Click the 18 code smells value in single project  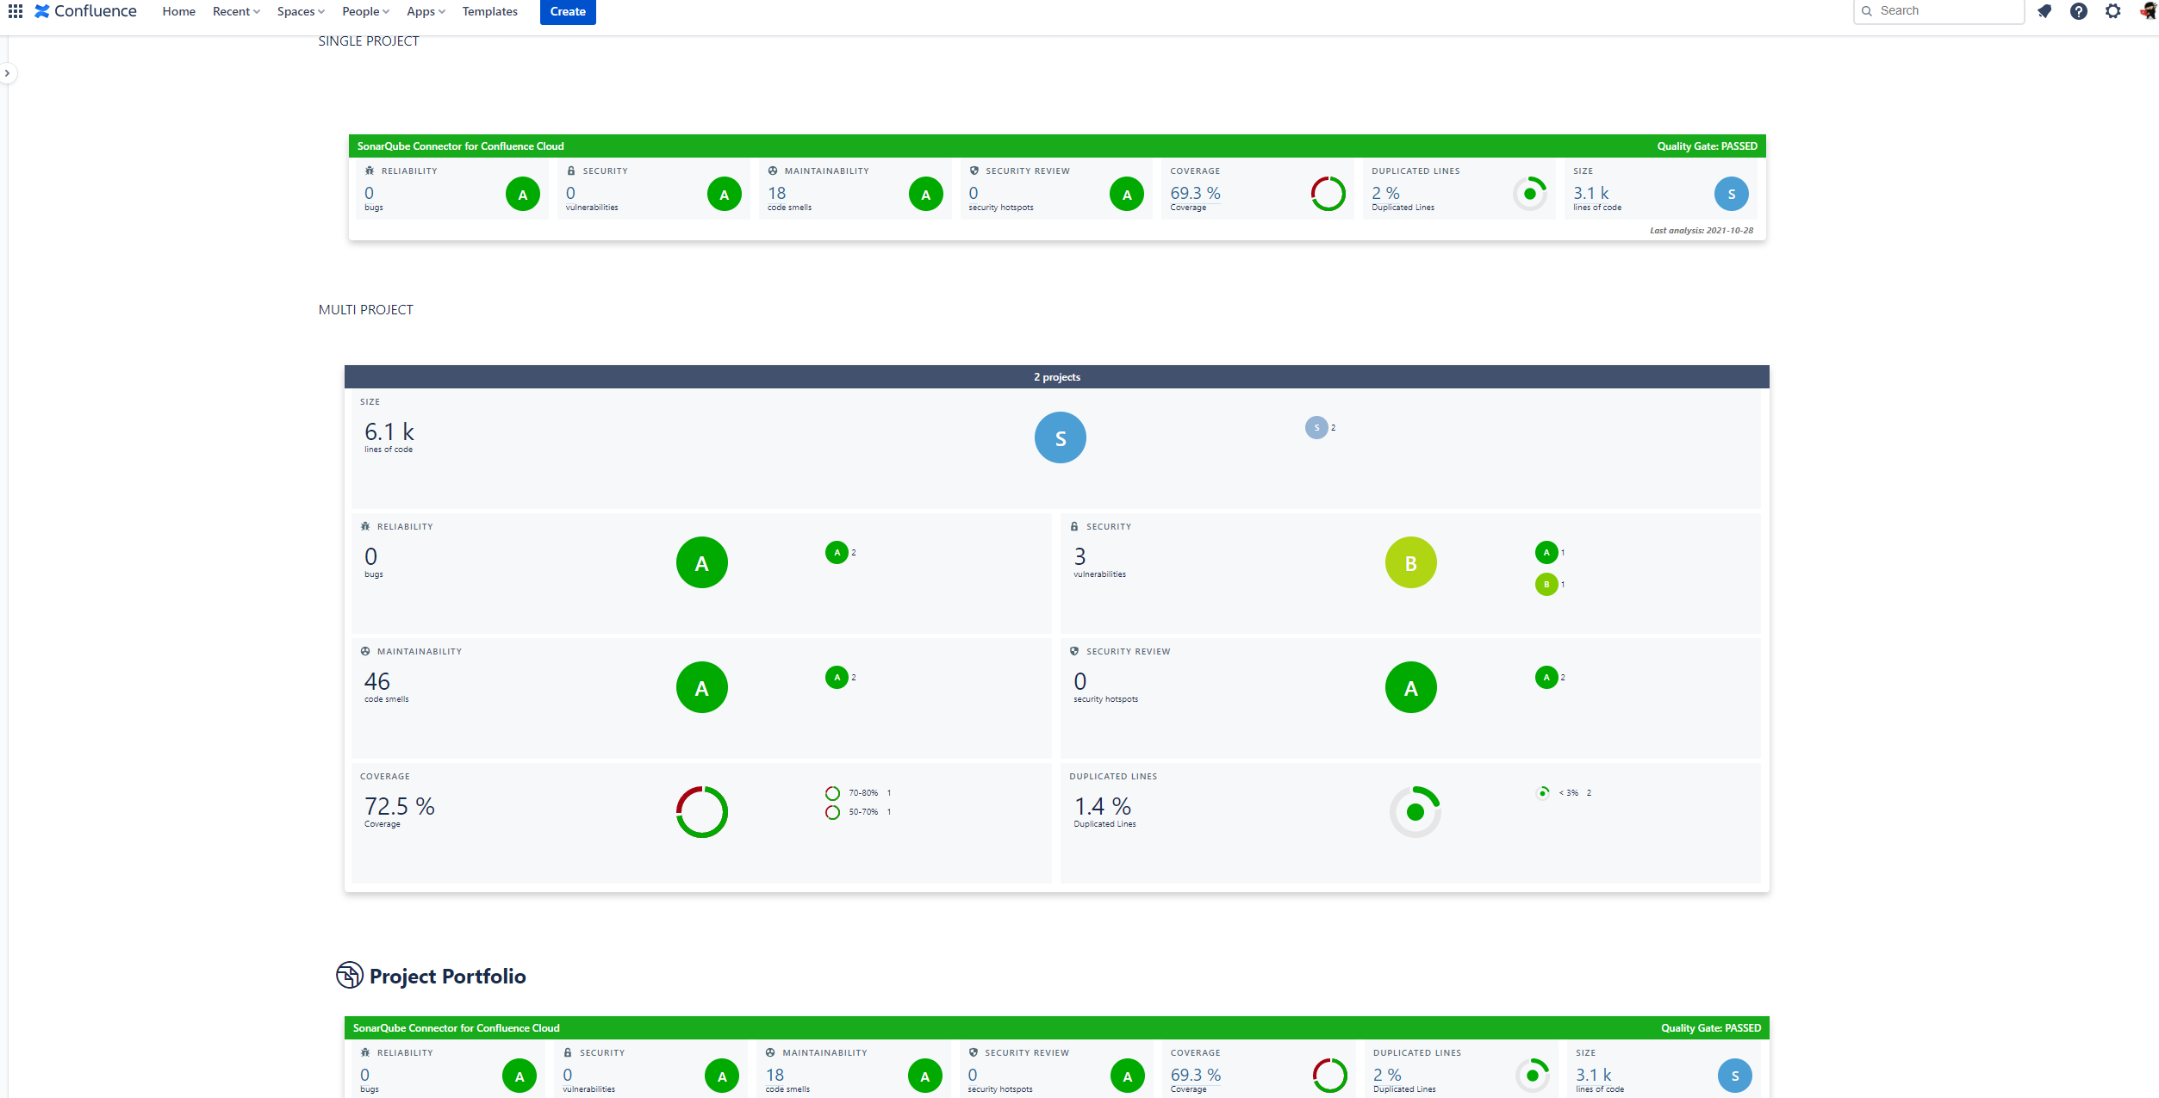pyautogui.click(x=777, y=193)
